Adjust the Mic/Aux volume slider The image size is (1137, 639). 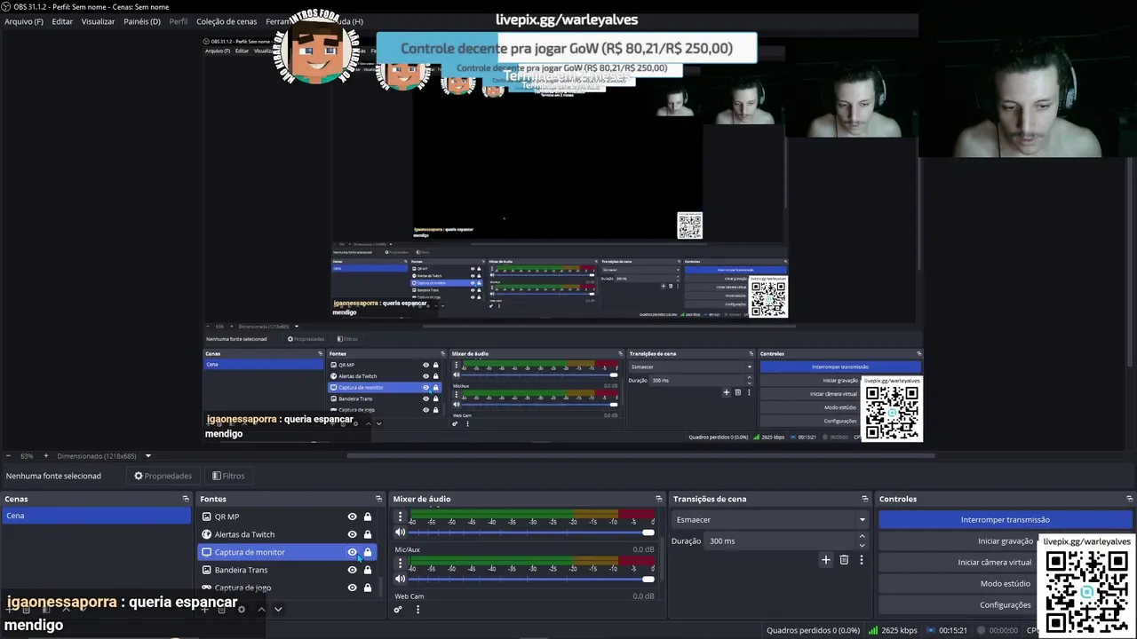531,579
